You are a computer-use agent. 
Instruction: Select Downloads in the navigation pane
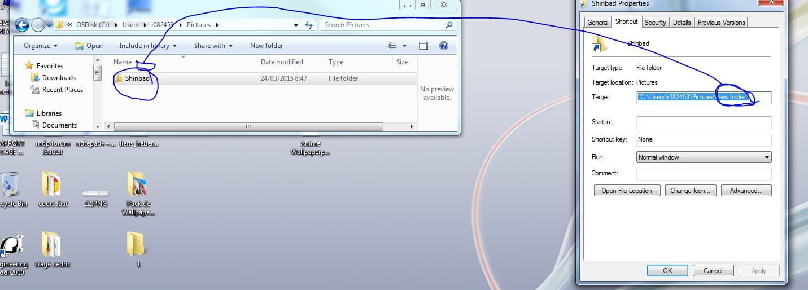(59, 78)
